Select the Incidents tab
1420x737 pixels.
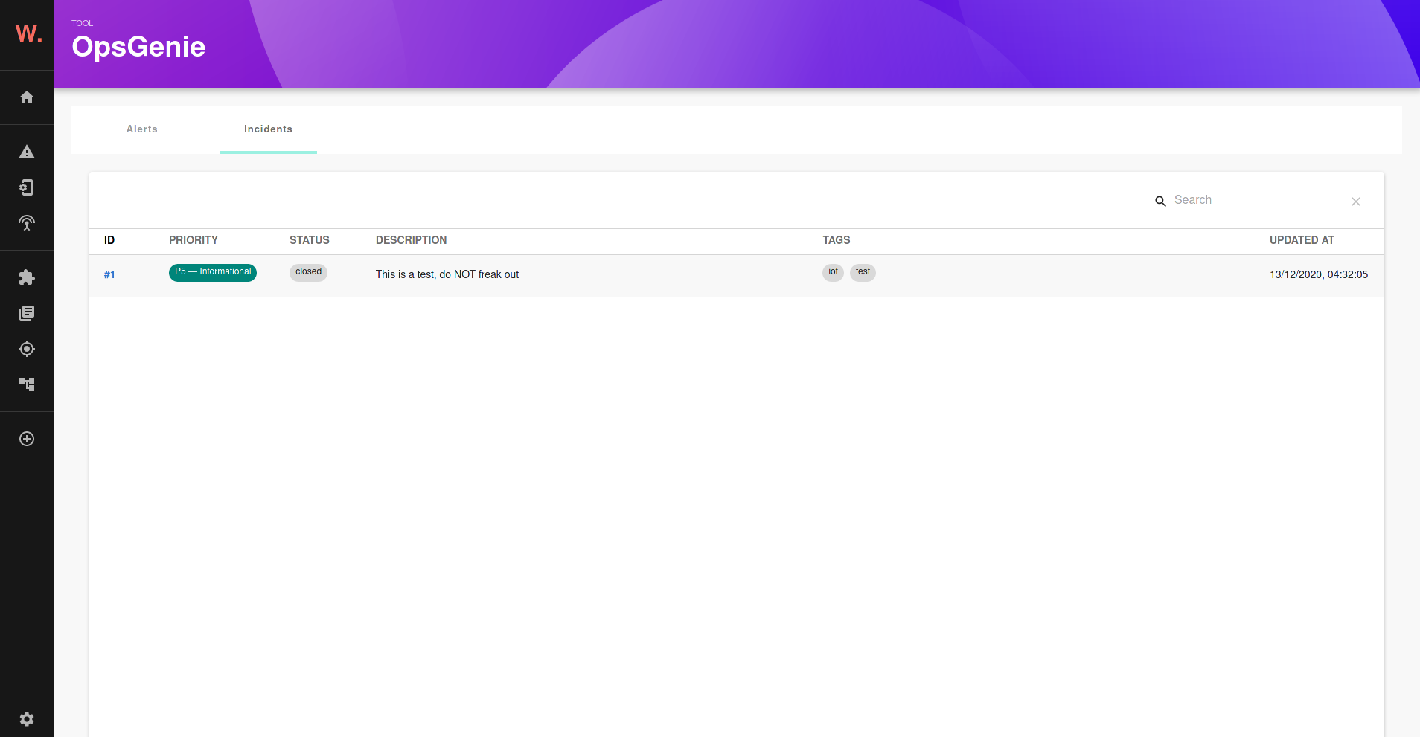coord(268,129)
